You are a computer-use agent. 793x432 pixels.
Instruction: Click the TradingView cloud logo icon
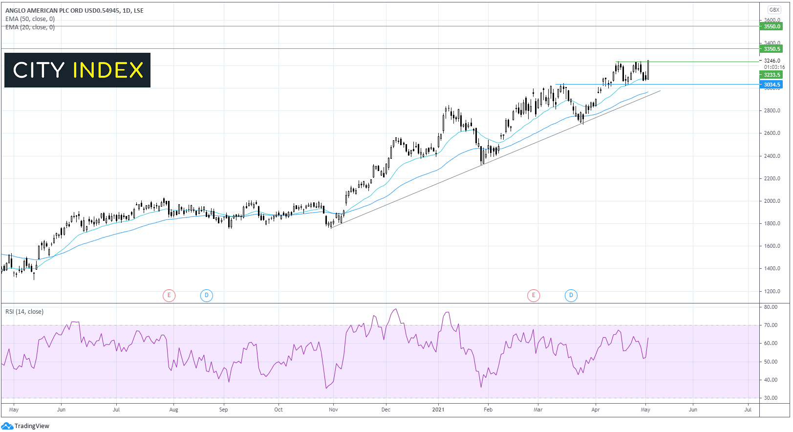[7, 426]
